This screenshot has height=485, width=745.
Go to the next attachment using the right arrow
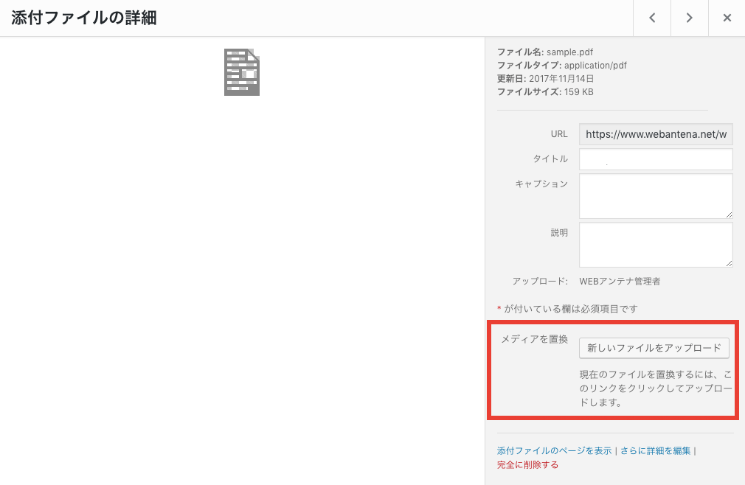tap(689, 18)
